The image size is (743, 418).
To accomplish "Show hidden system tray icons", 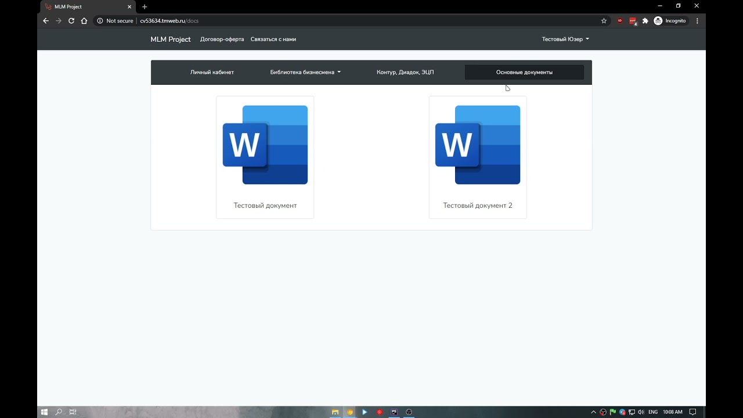I will point(593,412).
